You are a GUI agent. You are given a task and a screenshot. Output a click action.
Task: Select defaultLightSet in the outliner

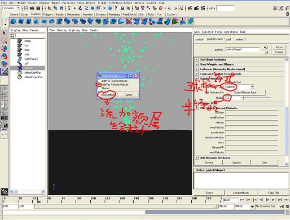[33, 73]
